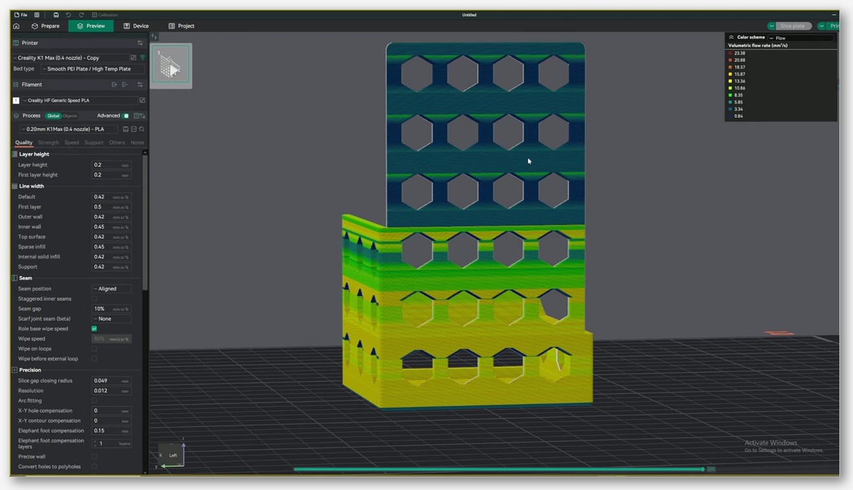Edit the Creality K1 Max printer preset

point(134,58)
